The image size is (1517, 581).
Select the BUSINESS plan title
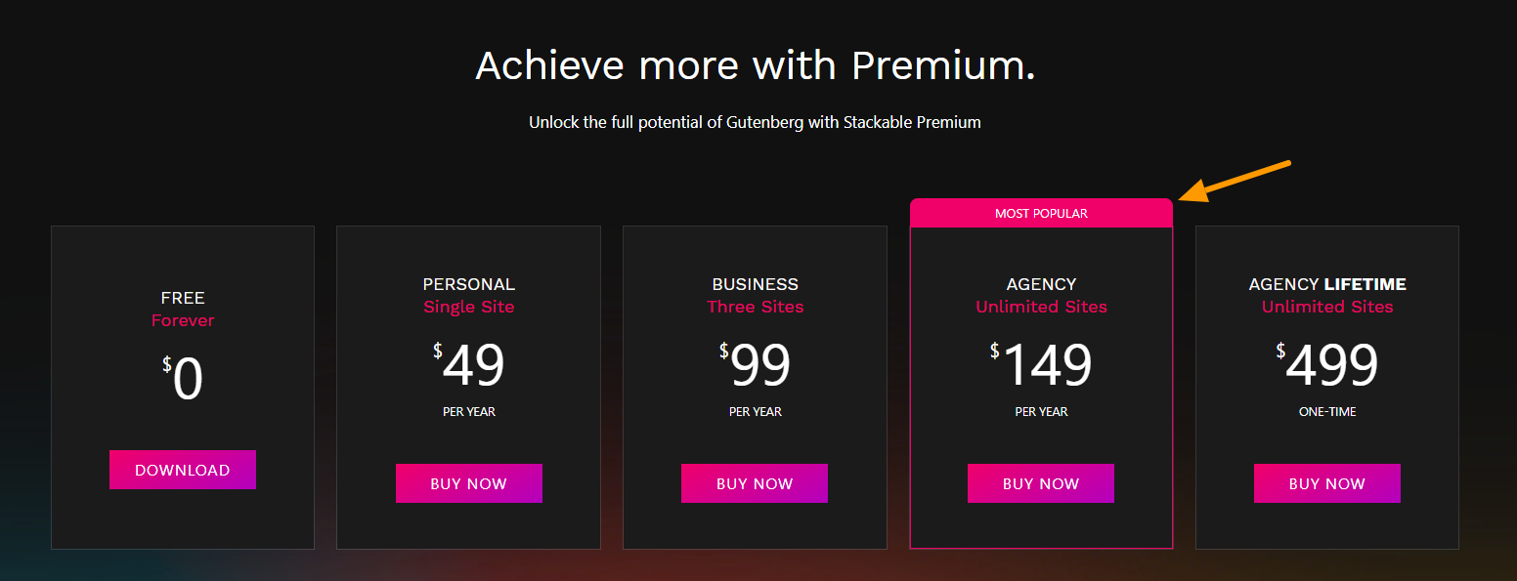pos(755,284)
